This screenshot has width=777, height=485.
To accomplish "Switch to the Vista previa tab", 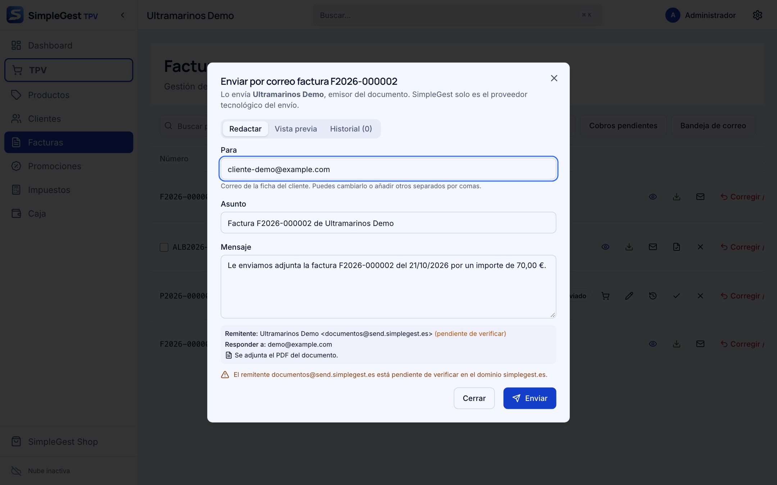I will [x=296, y=129].
